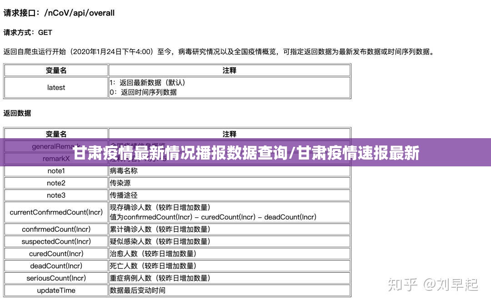Screen dimensions: 491x305
Task: Select the 0：返回时间序列数据 option text
Action: pos(143,92)
